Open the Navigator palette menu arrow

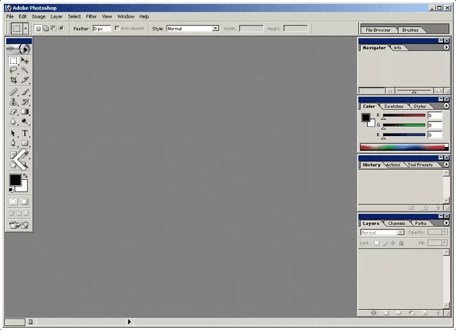coord(446,47)
